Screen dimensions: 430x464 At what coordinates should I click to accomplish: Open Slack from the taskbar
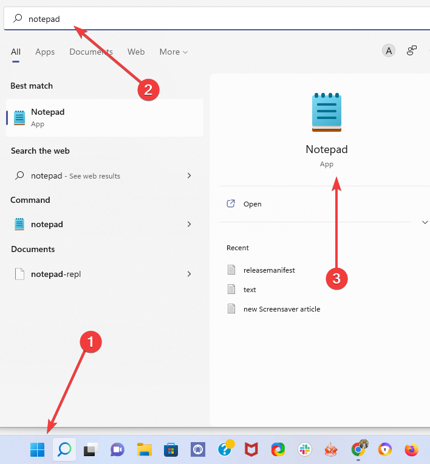(x=305, y=450)
